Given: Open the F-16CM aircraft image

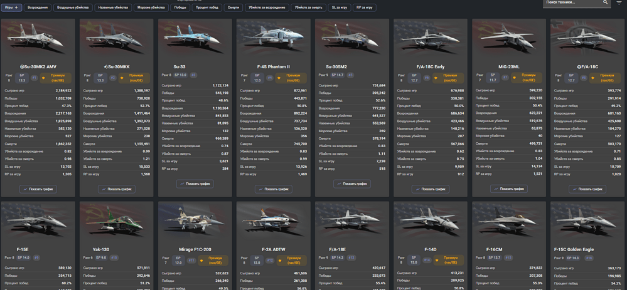Looking at the screenshot, I should coord(508,222).
